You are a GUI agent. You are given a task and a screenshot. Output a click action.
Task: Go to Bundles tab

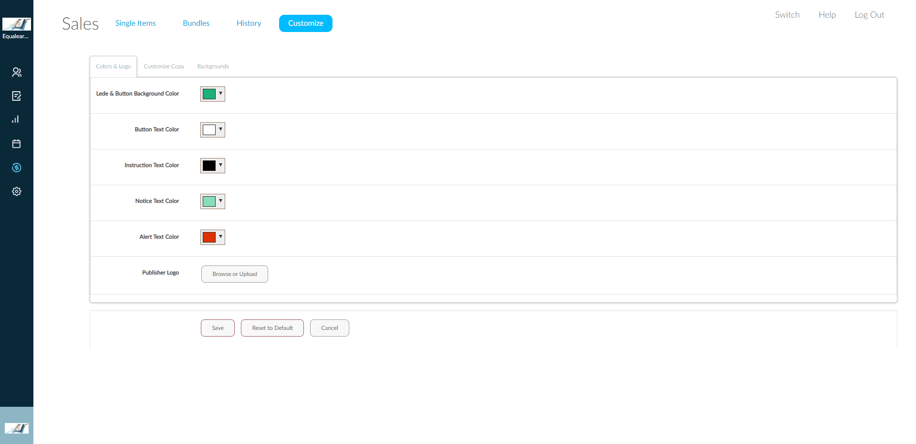(x=196, y=23)
